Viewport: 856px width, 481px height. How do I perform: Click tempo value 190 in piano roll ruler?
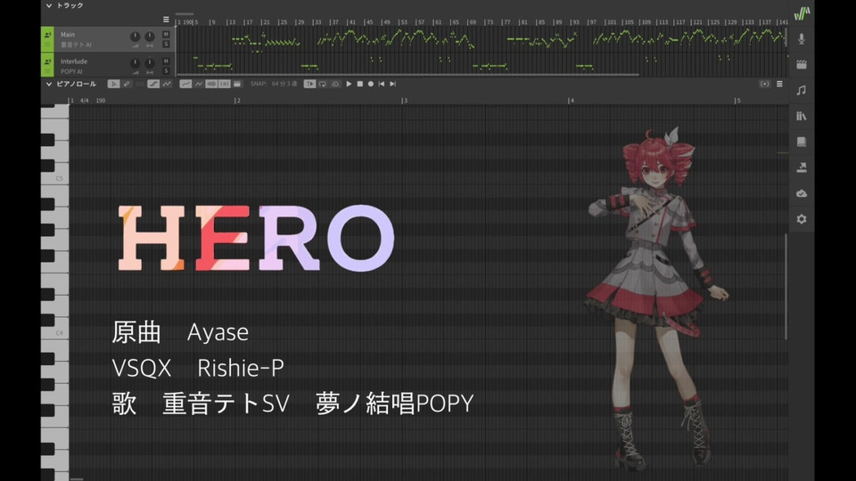(101, 101)
